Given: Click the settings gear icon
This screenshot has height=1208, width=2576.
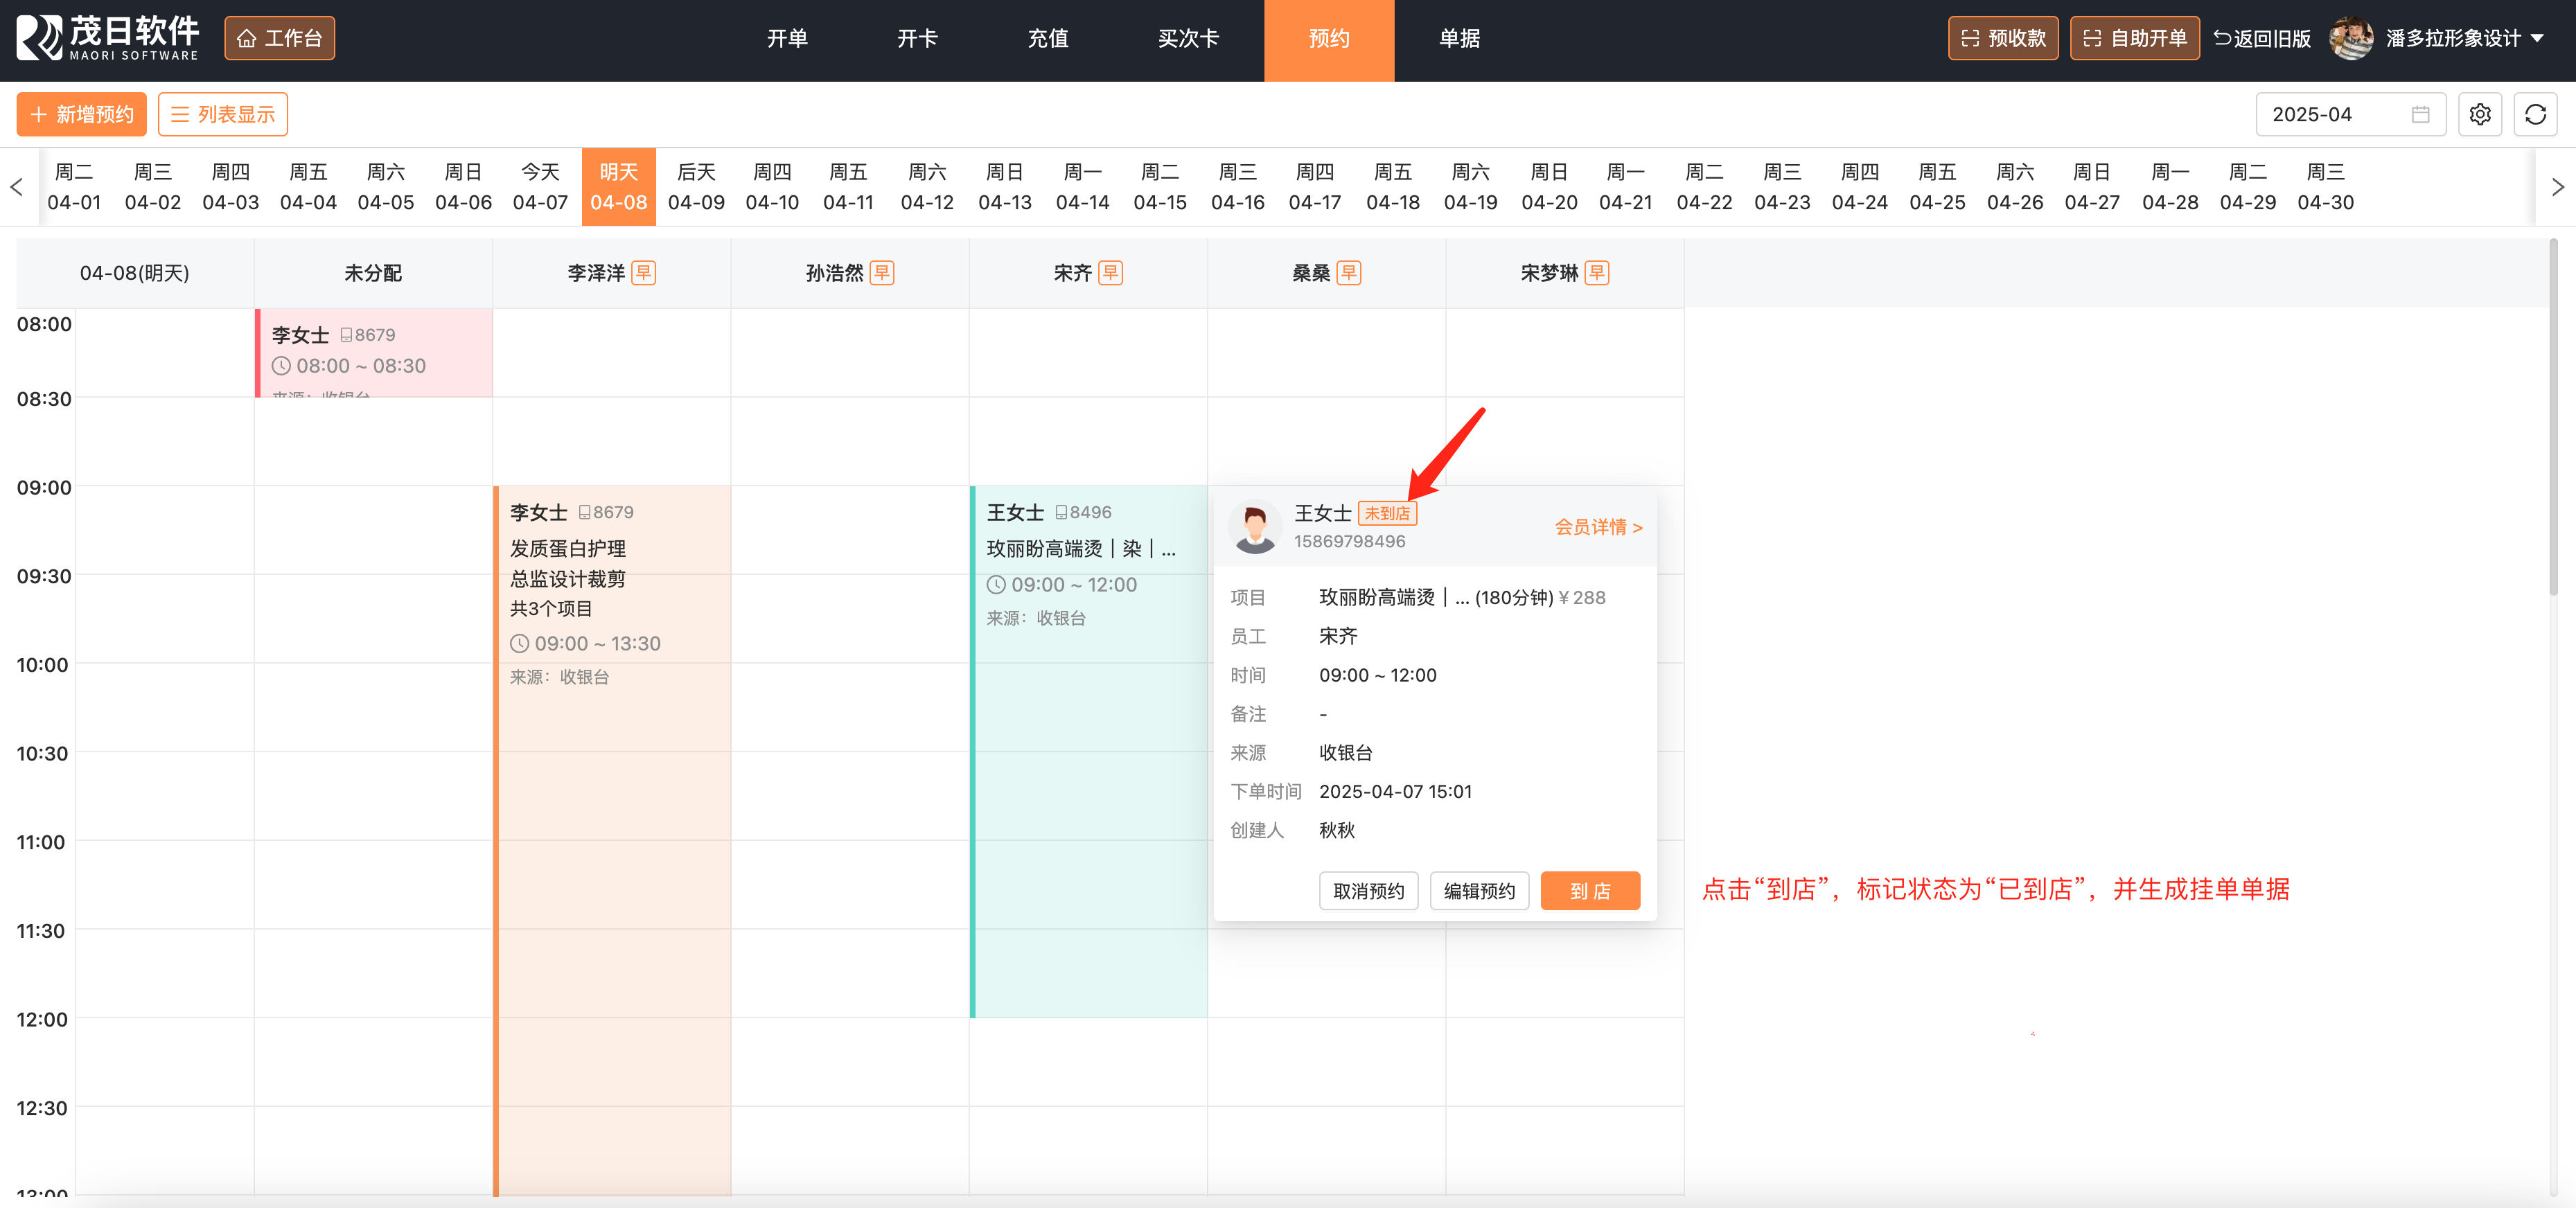Looking at the screenshot, I should 2479,114.
